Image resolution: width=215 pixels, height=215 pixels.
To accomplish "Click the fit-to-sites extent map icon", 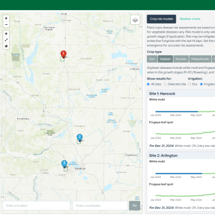I will [x=6, y=40].
